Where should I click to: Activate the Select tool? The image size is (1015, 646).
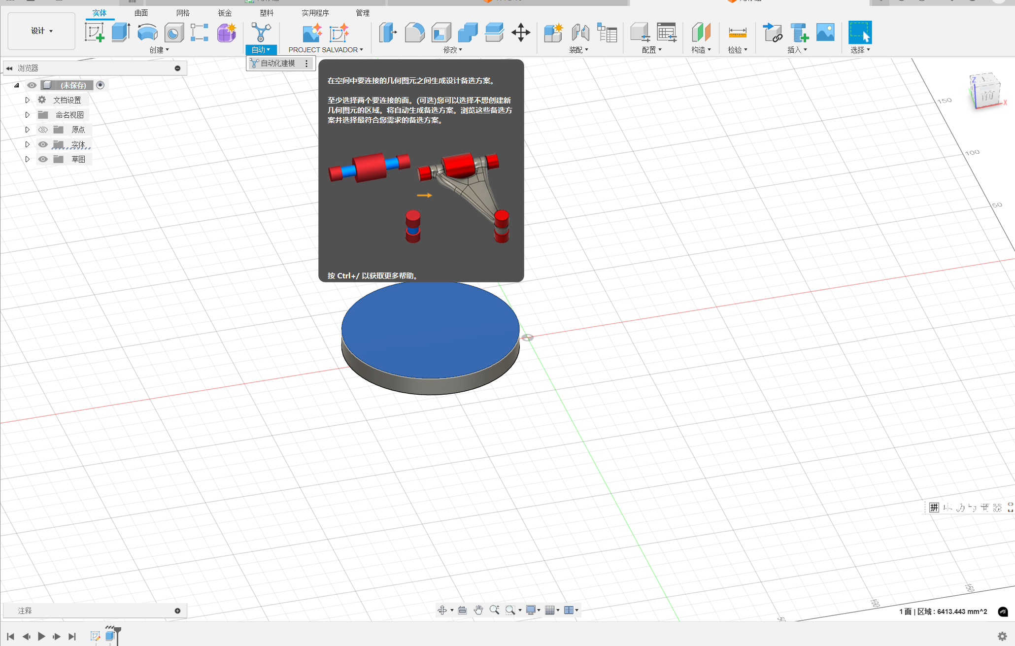point(860,33)
